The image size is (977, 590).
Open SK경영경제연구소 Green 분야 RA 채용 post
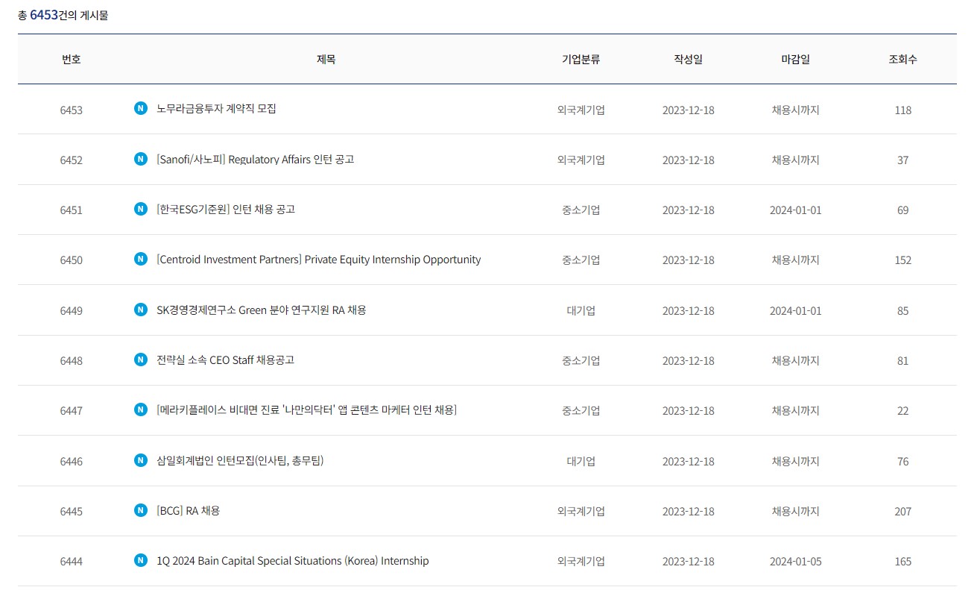pyautogui.click(x=262, y=310)
